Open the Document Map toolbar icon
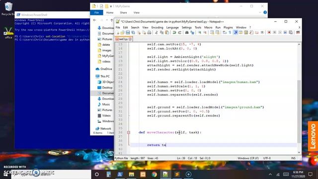The image size is (318, 179). pyautogui.click(x=246, y=32)
